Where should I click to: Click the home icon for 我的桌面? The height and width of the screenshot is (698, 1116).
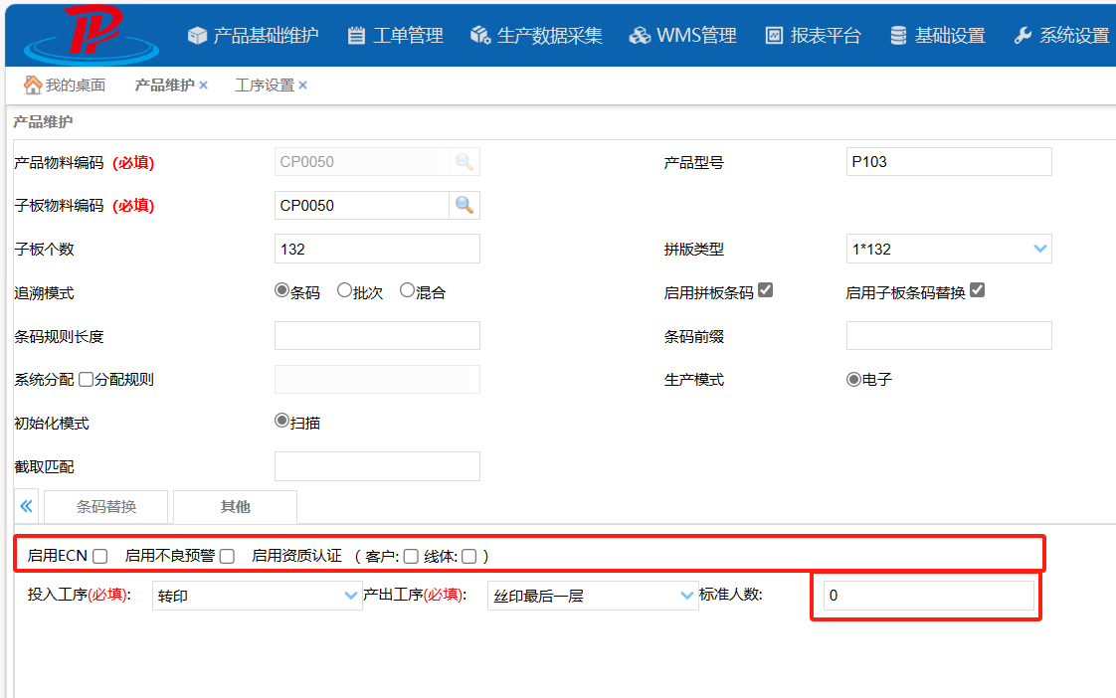[33, 86]
